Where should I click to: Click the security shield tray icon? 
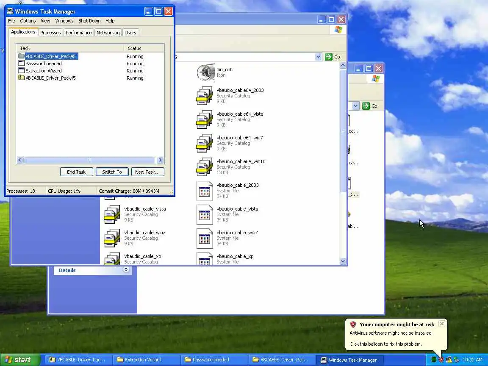point(441,360)
